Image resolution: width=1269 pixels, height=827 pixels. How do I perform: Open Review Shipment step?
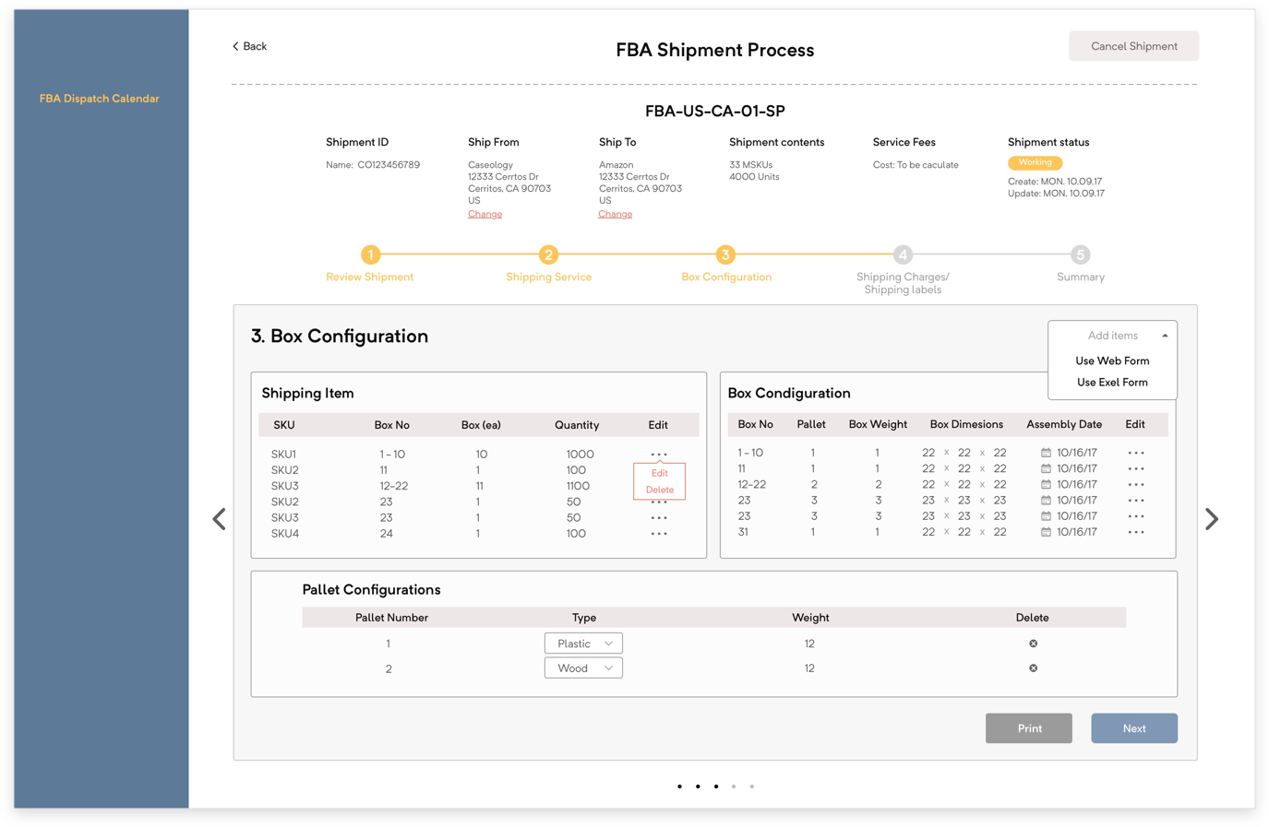click(x=369, y=277)
